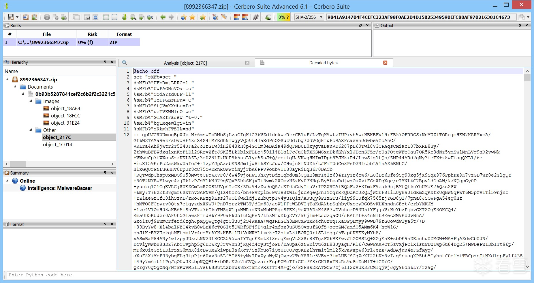Click the hash symbol toolbar icon
This screenshot has width=534, height=283.
coord(255,17)
